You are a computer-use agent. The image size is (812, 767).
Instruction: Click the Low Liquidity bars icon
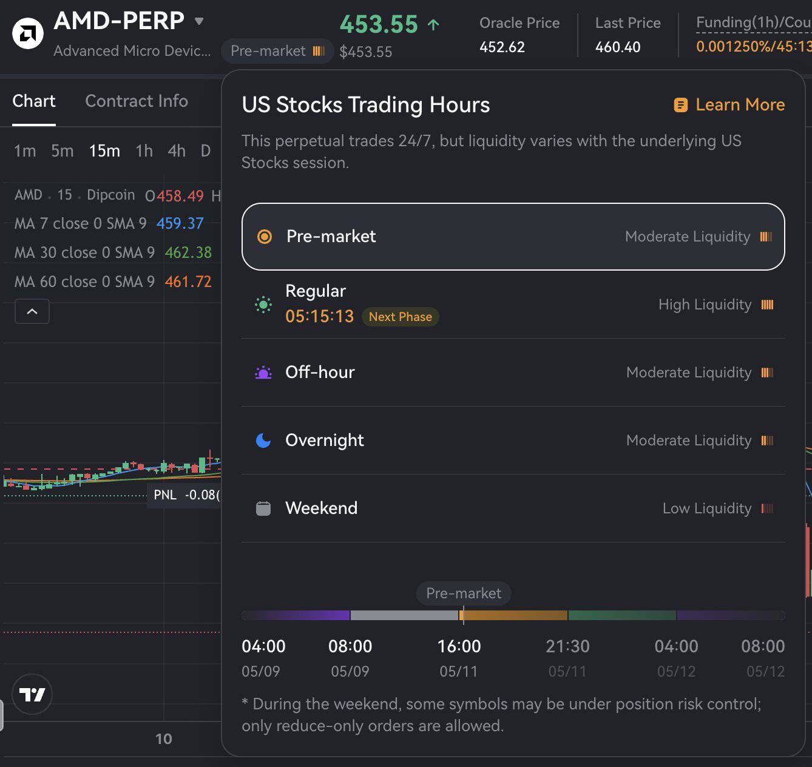pyautogui.click(x=768, y=509)
